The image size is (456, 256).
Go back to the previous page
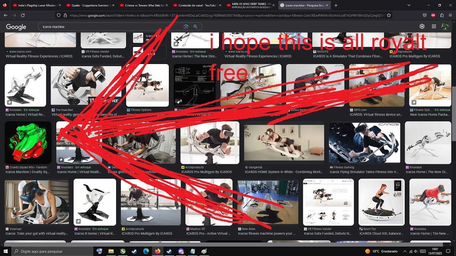[x=6, y=15]
